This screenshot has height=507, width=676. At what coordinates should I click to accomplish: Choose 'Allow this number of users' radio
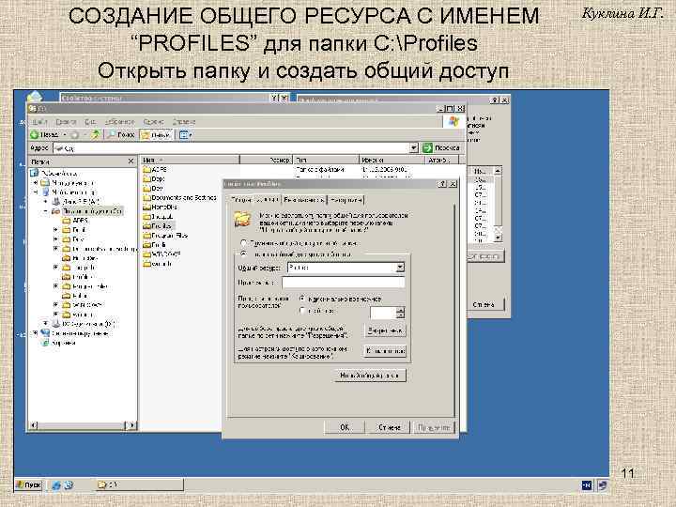click(x=302, y=311)
